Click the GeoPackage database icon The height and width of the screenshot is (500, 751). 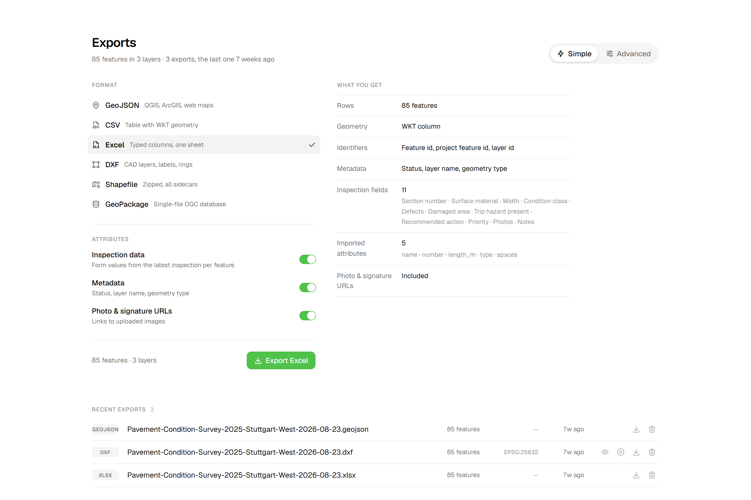[96, 204]
